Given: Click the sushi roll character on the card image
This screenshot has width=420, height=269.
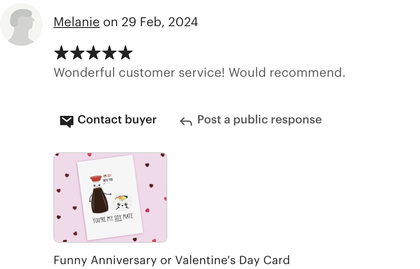Looking at the screenshot, I should 122,202.
